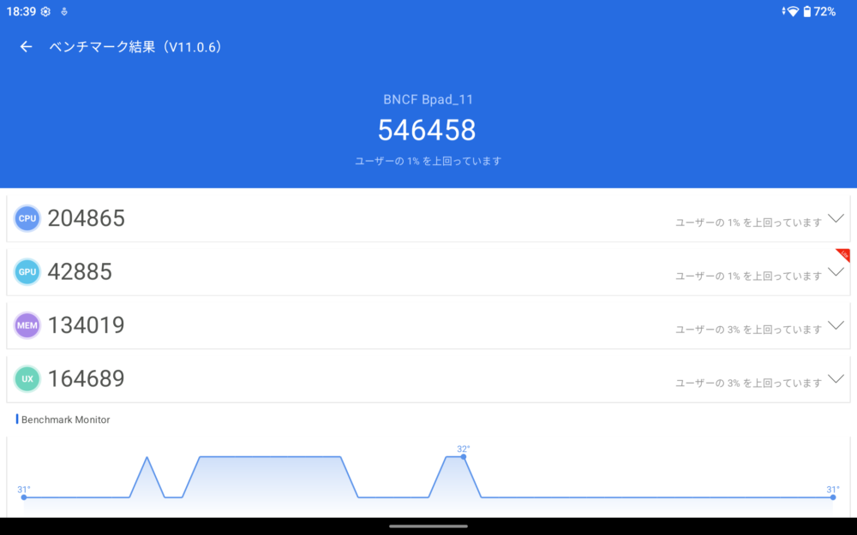The image size is (857, 535).
Task: Click the MEM score 134019
Action: 87,325
